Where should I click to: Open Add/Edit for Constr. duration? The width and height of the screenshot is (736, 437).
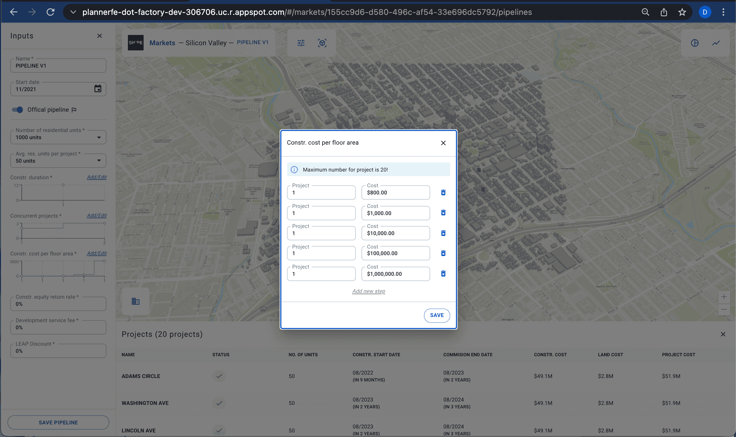(96, 177)
